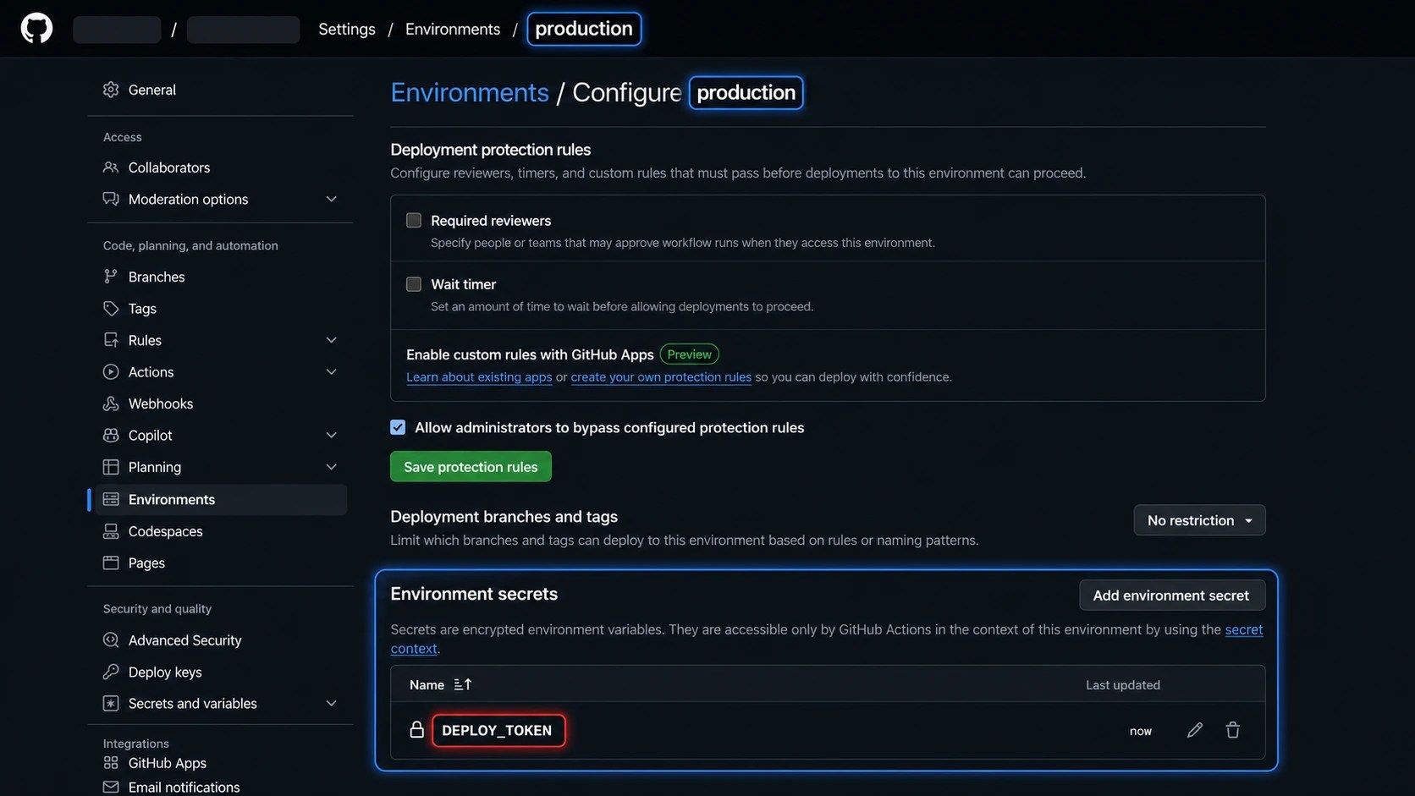
Task: Click production in the top breadcrumb
Action: [584, 29]
